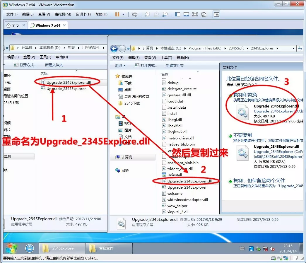Open the address bar history dropdown arrow
The image size is (306, 263).
[293, 49]
